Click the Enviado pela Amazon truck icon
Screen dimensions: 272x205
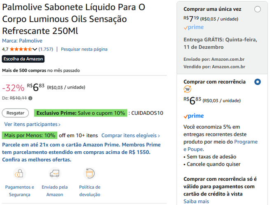[55, 173]
